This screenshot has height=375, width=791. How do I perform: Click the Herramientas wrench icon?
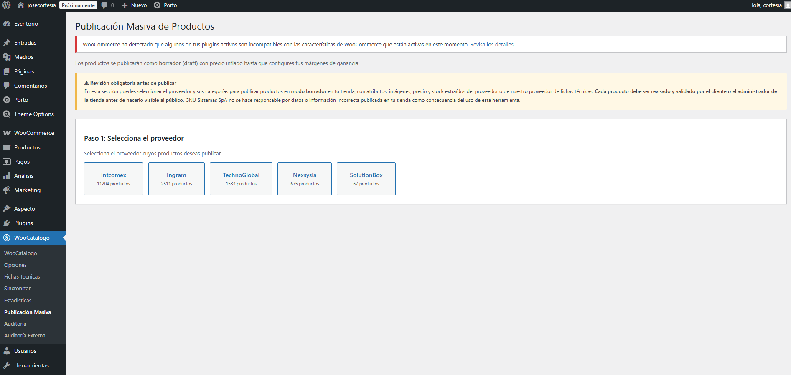pyautogui.click(x=7, y=366)
